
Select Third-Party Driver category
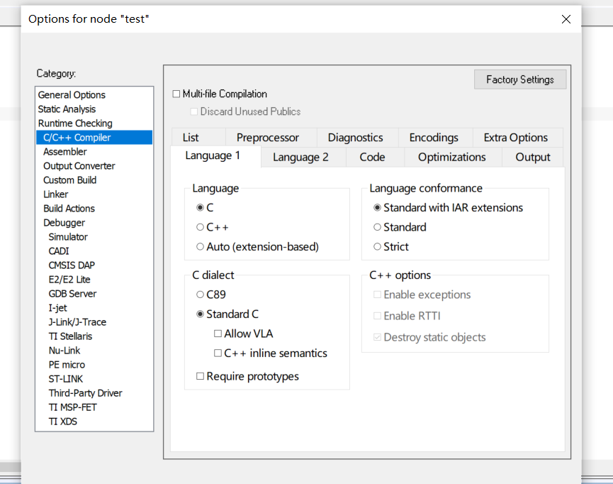[94, 393]
